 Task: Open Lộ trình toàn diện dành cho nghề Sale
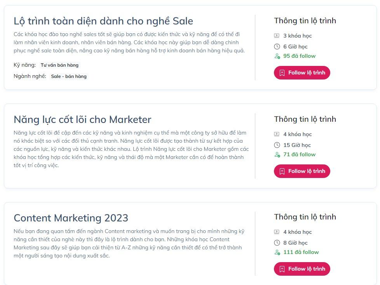click(x=103, y=21)
